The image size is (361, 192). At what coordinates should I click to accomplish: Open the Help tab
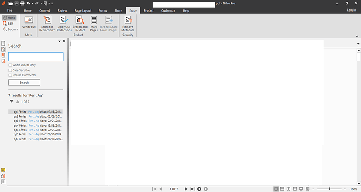[x=186, y=10]
